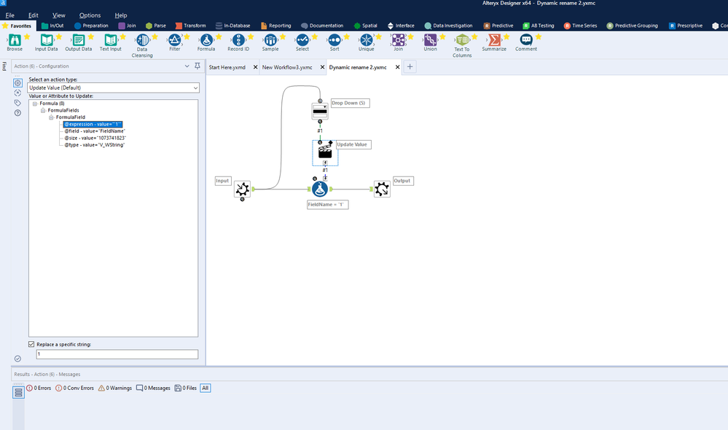Open the Preparation tool category
This screenshot has width=728, height=430.
coord(91,26)
